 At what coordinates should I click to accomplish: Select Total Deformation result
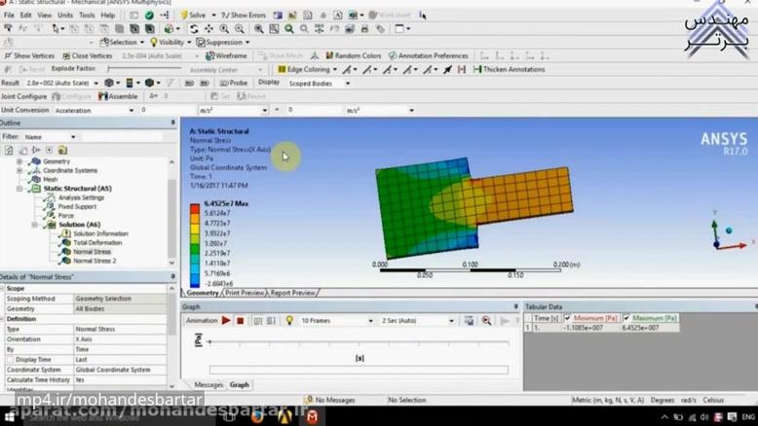(x=97, y=243)
